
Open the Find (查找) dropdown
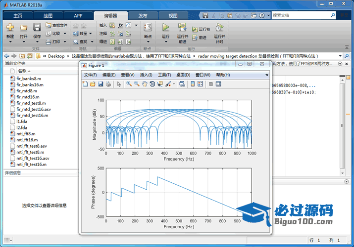pyautogui.click(x=92, y=41)
